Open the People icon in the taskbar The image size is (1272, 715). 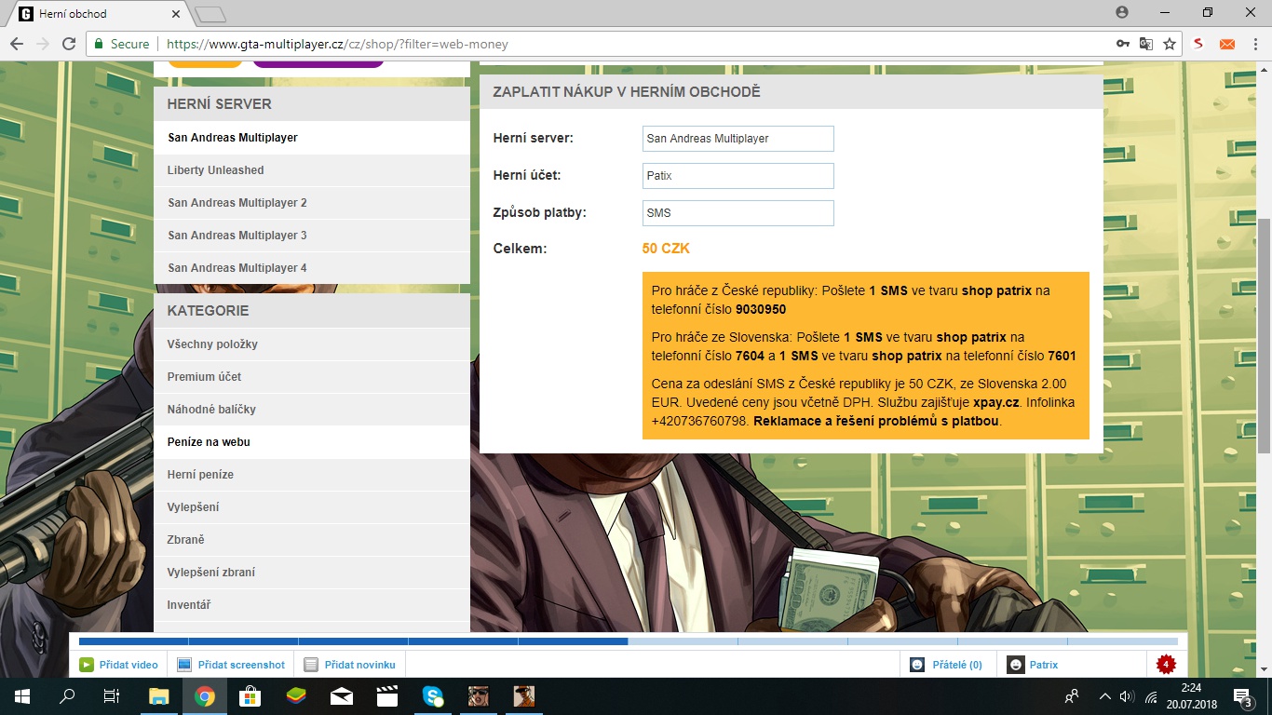tap(1072, 695)
